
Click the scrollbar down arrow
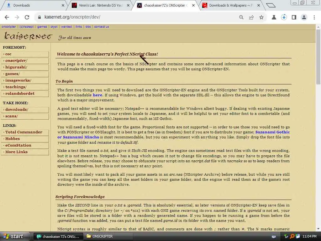318,229
